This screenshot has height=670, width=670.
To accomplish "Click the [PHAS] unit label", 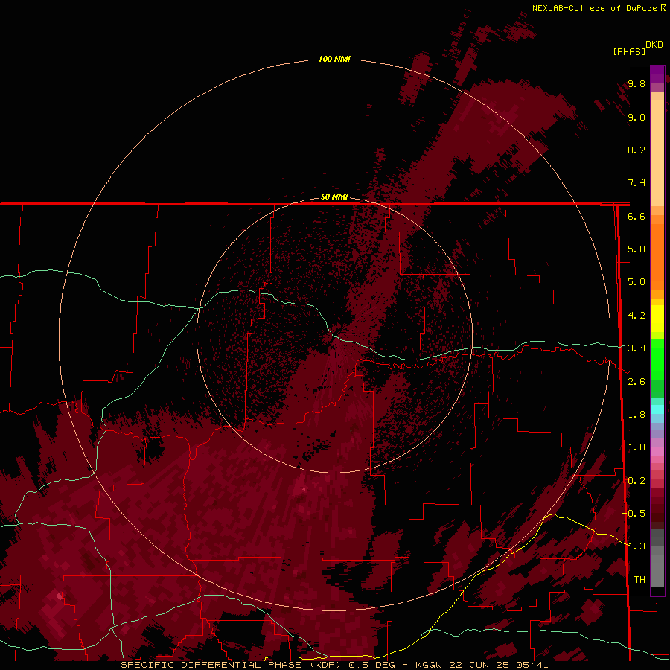I will 629,51.
